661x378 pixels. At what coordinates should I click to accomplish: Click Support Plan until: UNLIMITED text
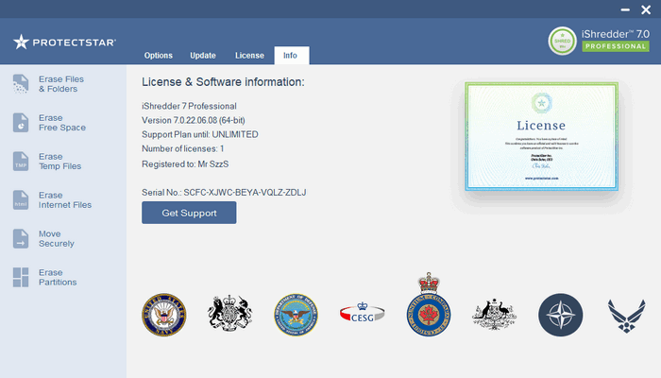[200, 134]
